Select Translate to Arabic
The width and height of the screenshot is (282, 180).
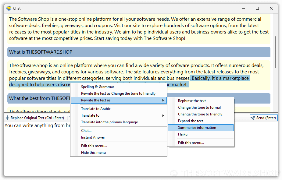pos(119,109)
